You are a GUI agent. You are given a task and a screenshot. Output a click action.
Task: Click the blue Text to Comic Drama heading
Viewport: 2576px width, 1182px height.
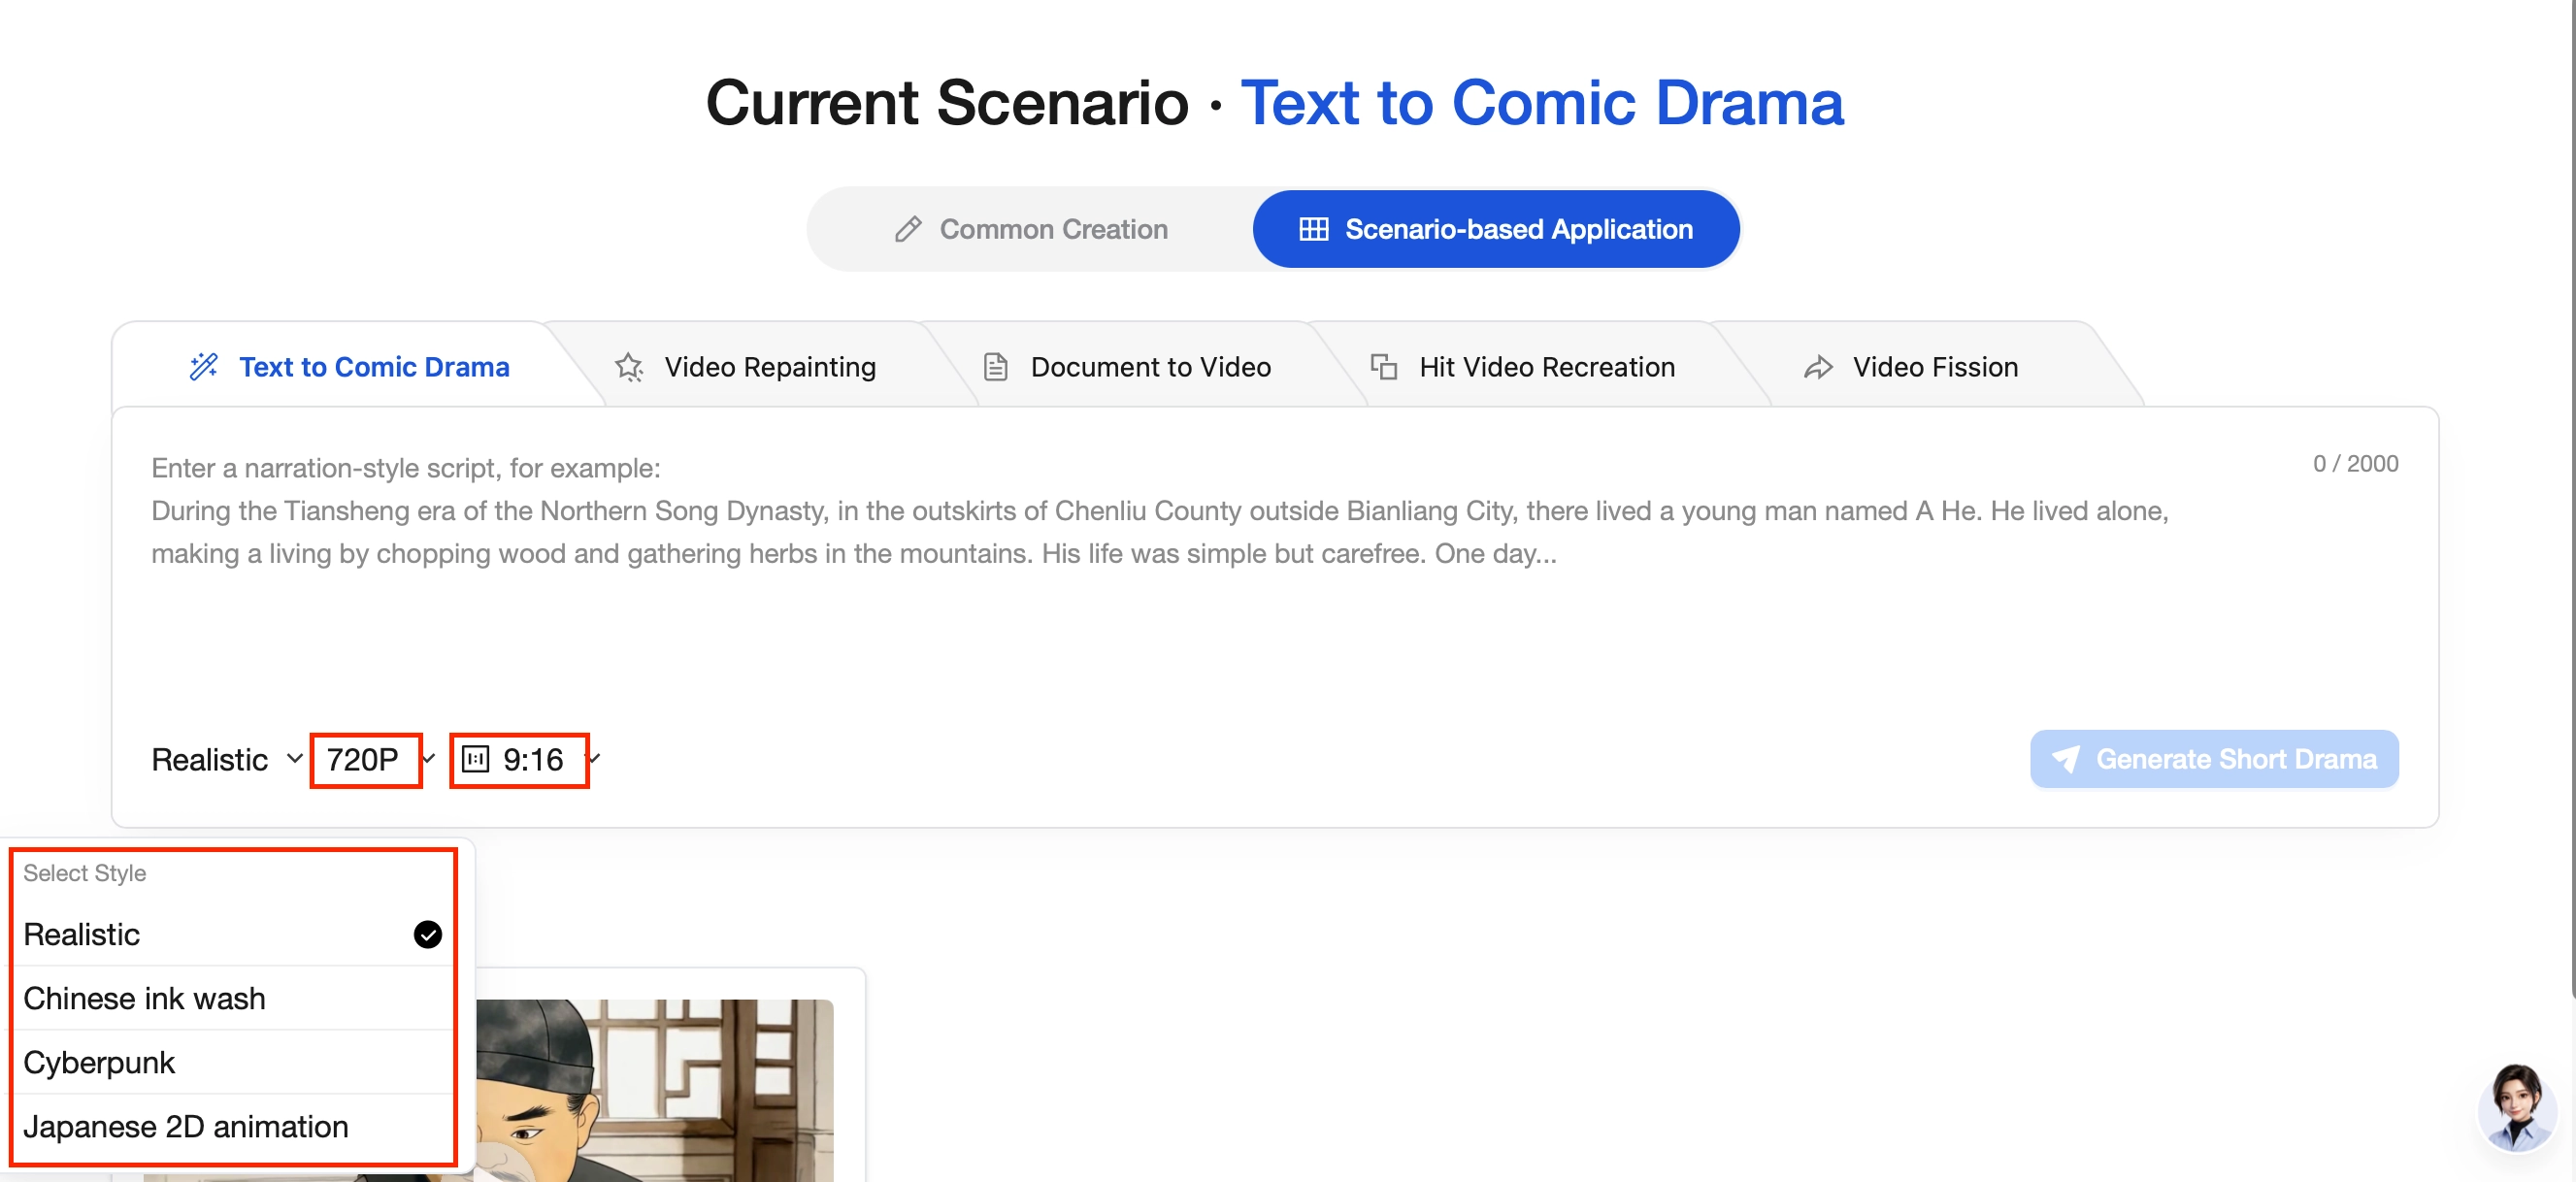[x=1541, y=102]
